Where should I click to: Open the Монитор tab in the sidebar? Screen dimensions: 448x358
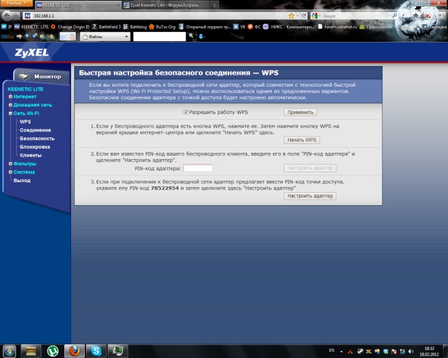coord(41,76)
